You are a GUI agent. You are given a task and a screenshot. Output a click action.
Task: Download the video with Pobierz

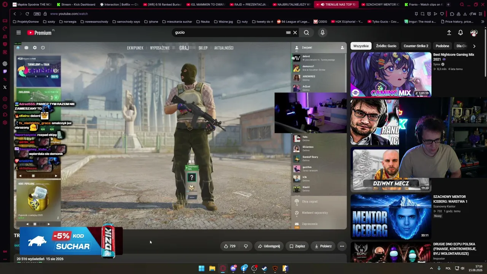[323, 246]
